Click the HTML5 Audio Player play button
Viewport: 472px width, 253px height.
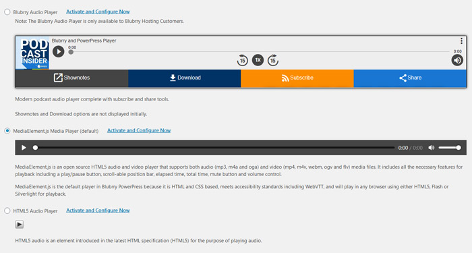[20, 225]
